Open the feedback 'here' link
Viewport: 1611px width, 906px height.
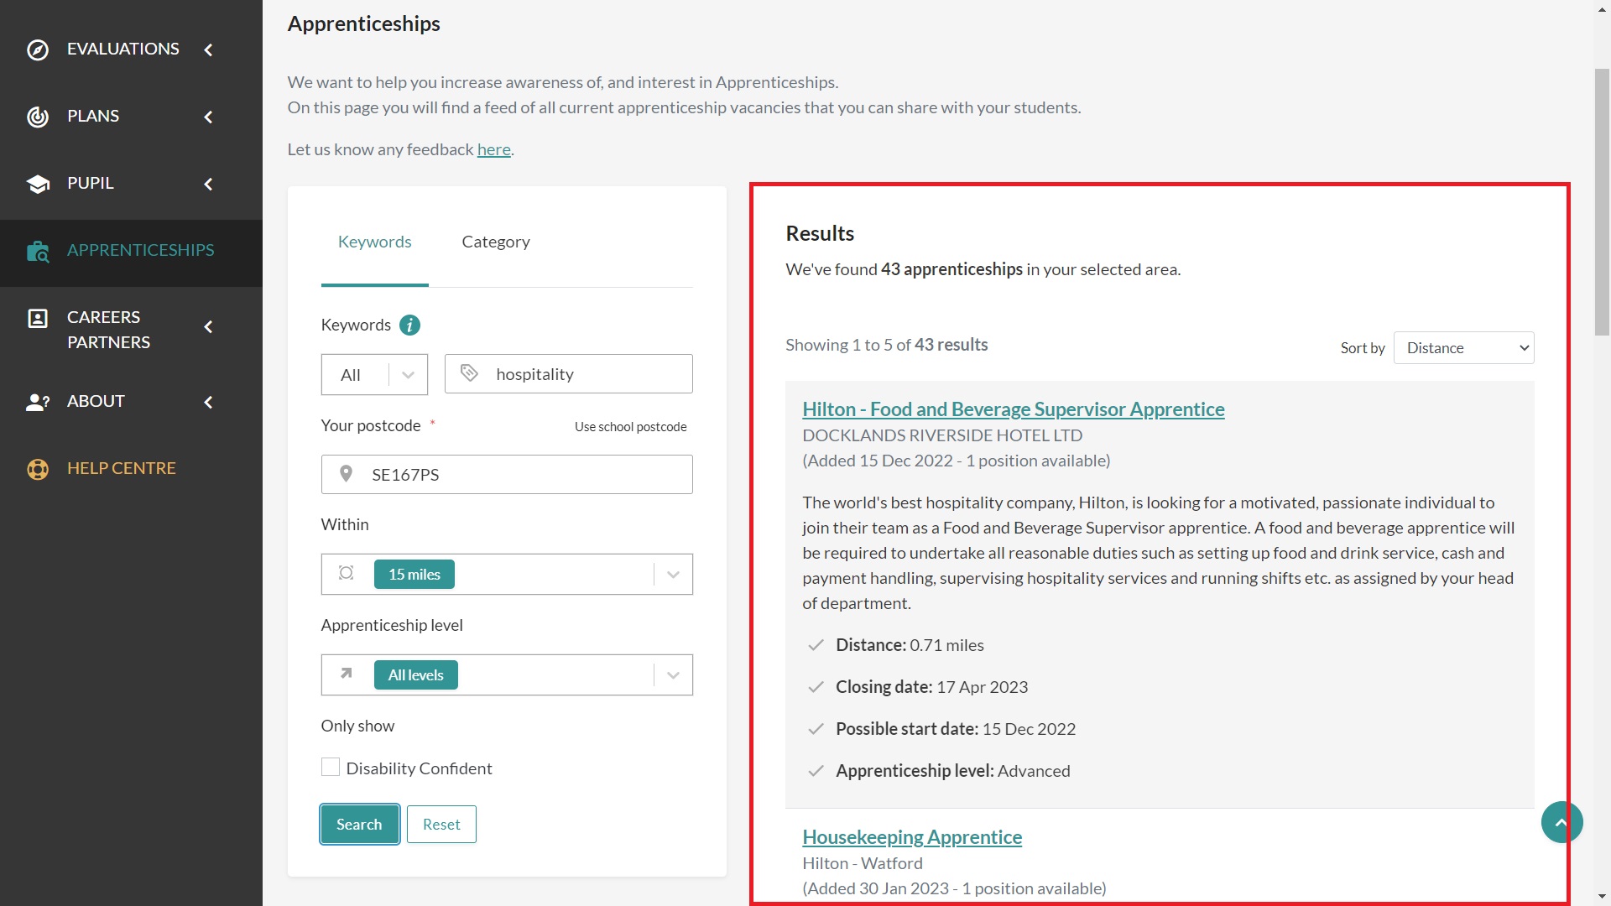pos(493,149)
